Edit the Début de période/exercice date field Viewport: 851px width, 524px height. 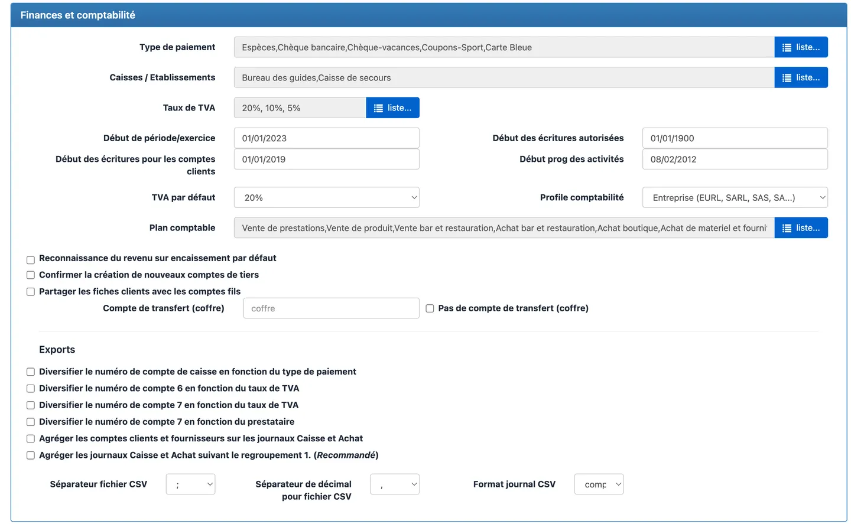(327, 138)
